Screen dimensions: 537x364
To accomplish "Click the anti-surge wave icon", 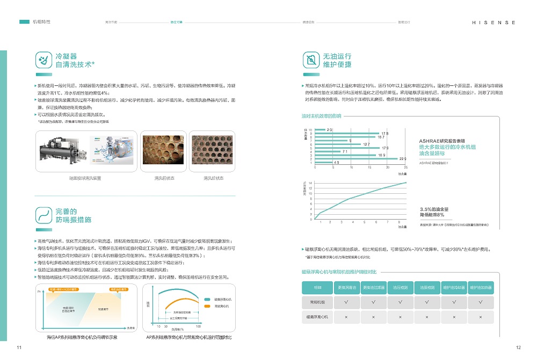I will [43, 215].
